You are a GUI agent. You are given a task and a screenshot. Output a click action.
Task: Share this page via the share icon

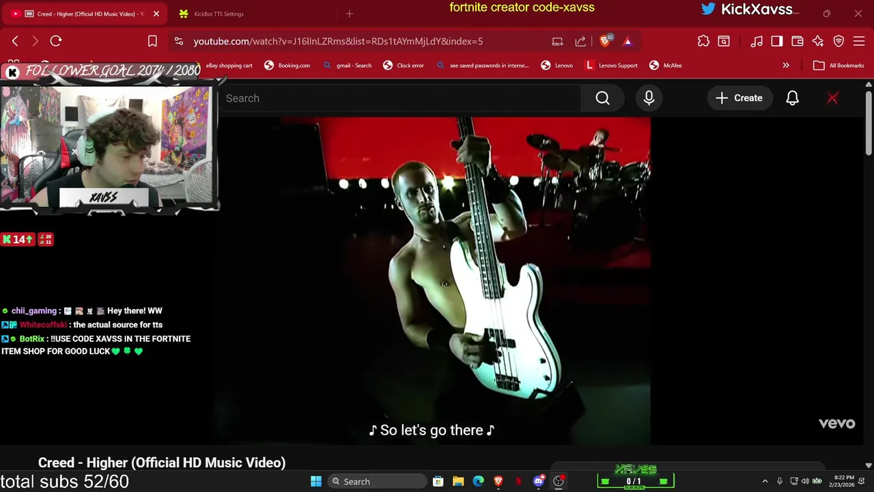click(580, 41)
